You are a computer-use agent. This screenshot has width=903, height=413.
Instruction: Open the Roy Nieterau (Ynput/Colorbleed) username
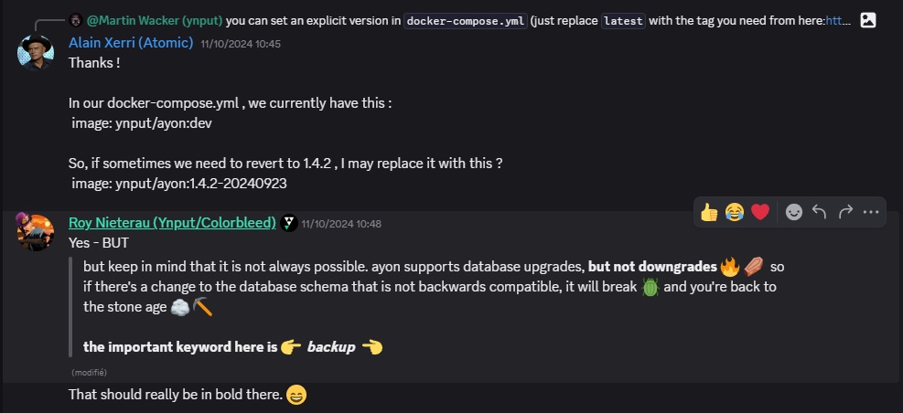click(x=172, y=223)
